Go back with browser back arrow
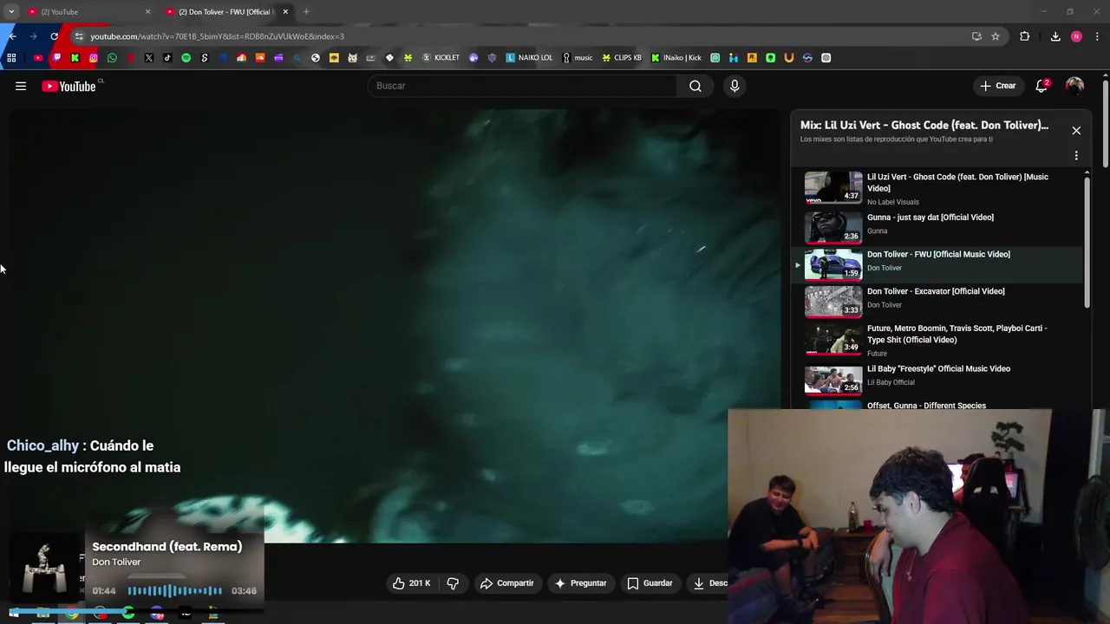 12,36
